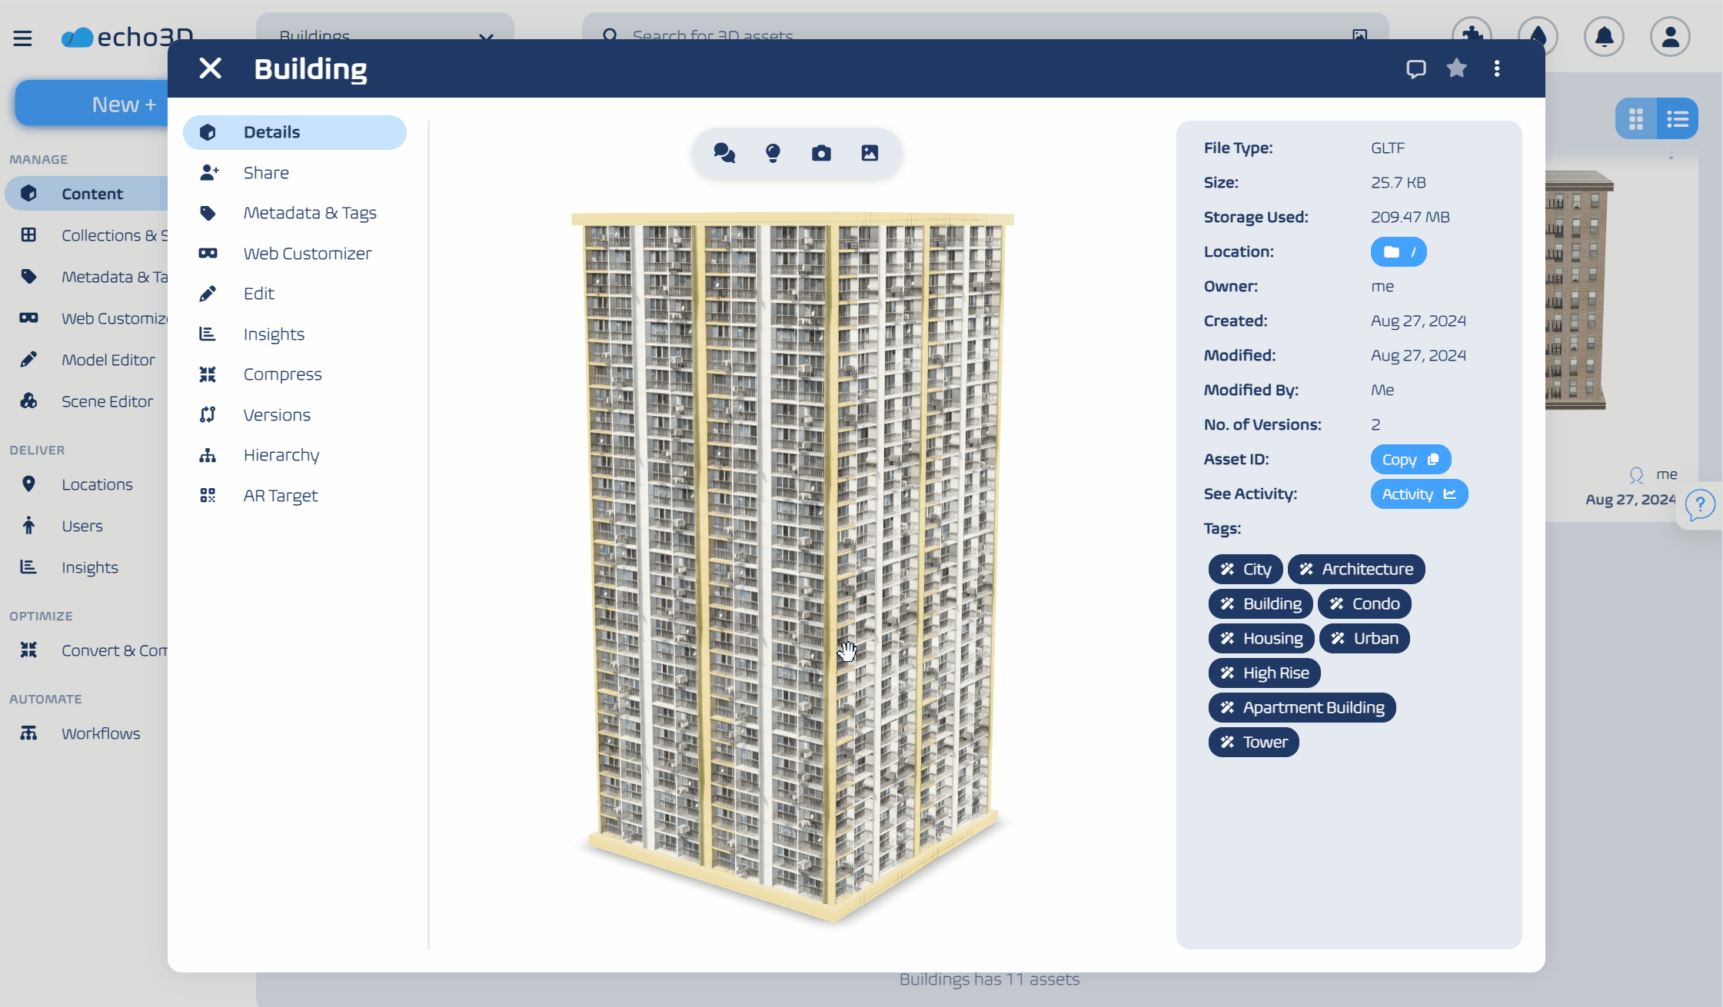
Task: Click the image background icon in viewer toolbar
Action: 870,153
